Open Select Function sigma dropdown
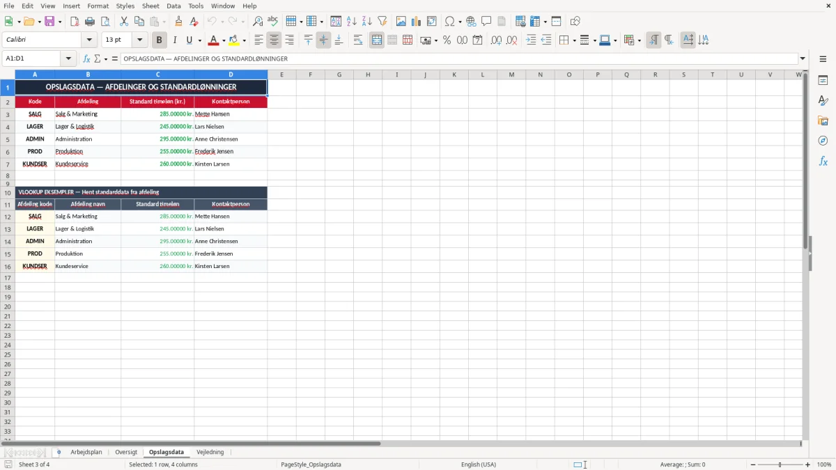This screenshot has height=470, width=836. coord(106,59)
